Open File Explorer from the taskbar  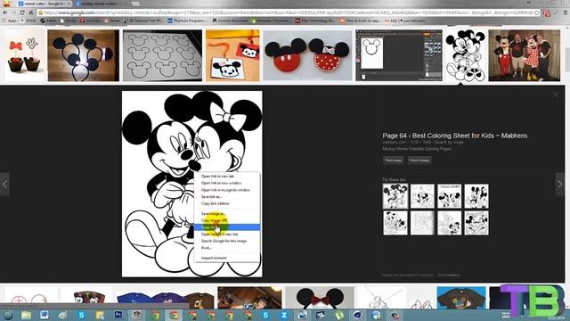(x=26, y=315)
